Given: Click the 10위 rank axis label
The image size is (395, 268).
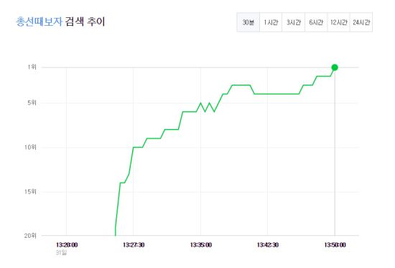Looking at the screenshot, I should click(x=30, y=147).
